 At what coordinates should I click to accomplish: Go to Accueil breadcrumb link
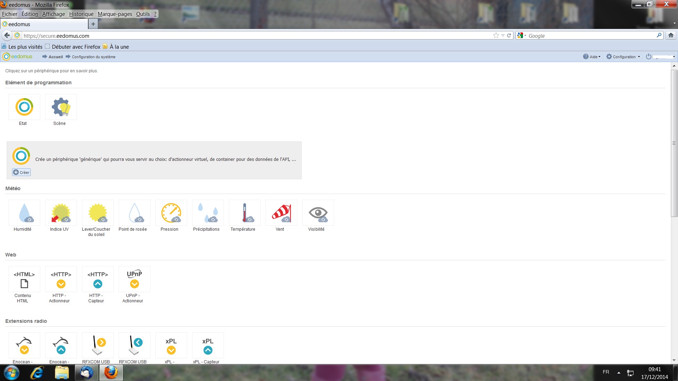56,57
